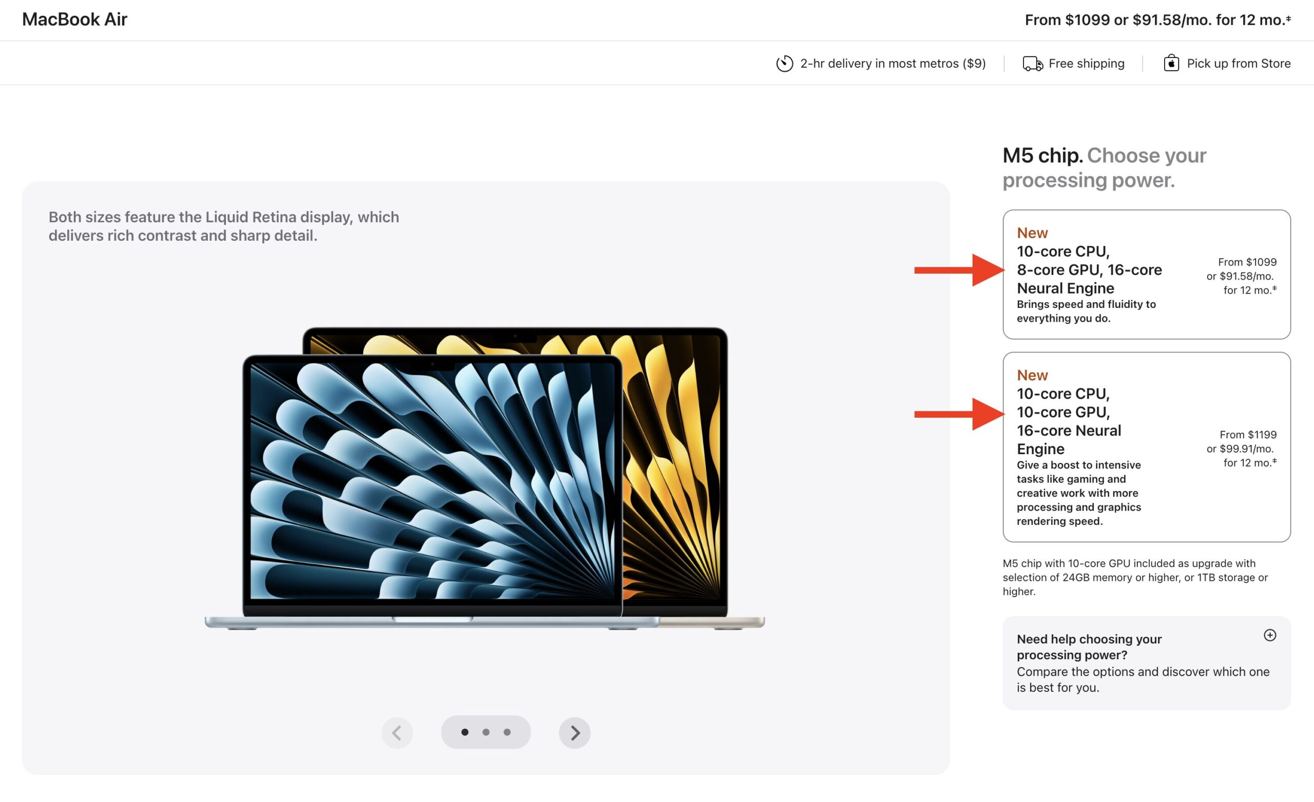Select the first gallery pagination dot
This screenshot has width=1314, height=802.
pos(465,732)
